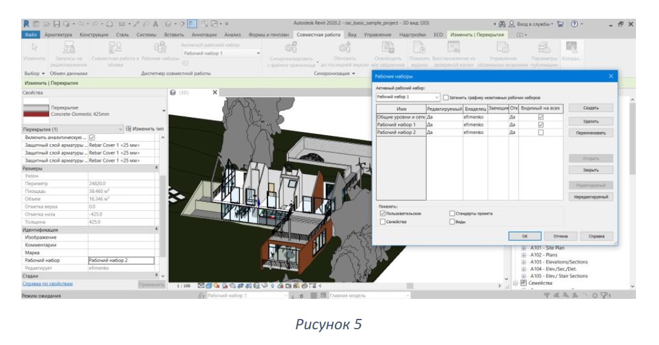This screenshot has height=345, width=659.
Task: Switch to the Архитектура ribbon tab
Action: pyautogui.click(x=58, y=35)
